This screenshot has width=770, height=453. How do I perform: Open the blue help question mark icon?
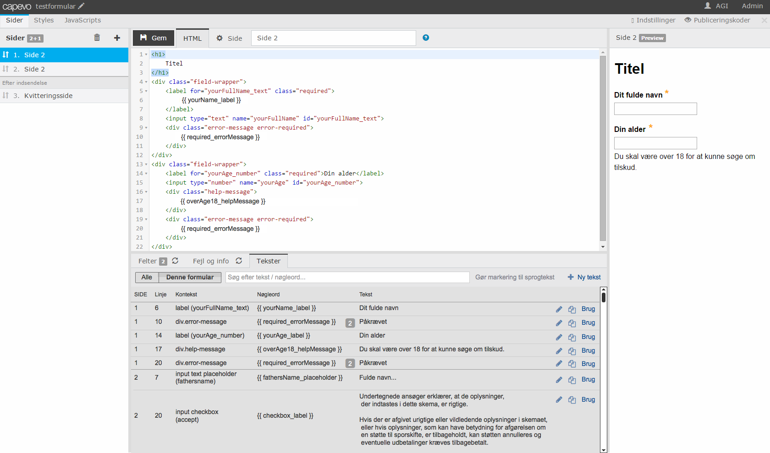click(426, 38)
